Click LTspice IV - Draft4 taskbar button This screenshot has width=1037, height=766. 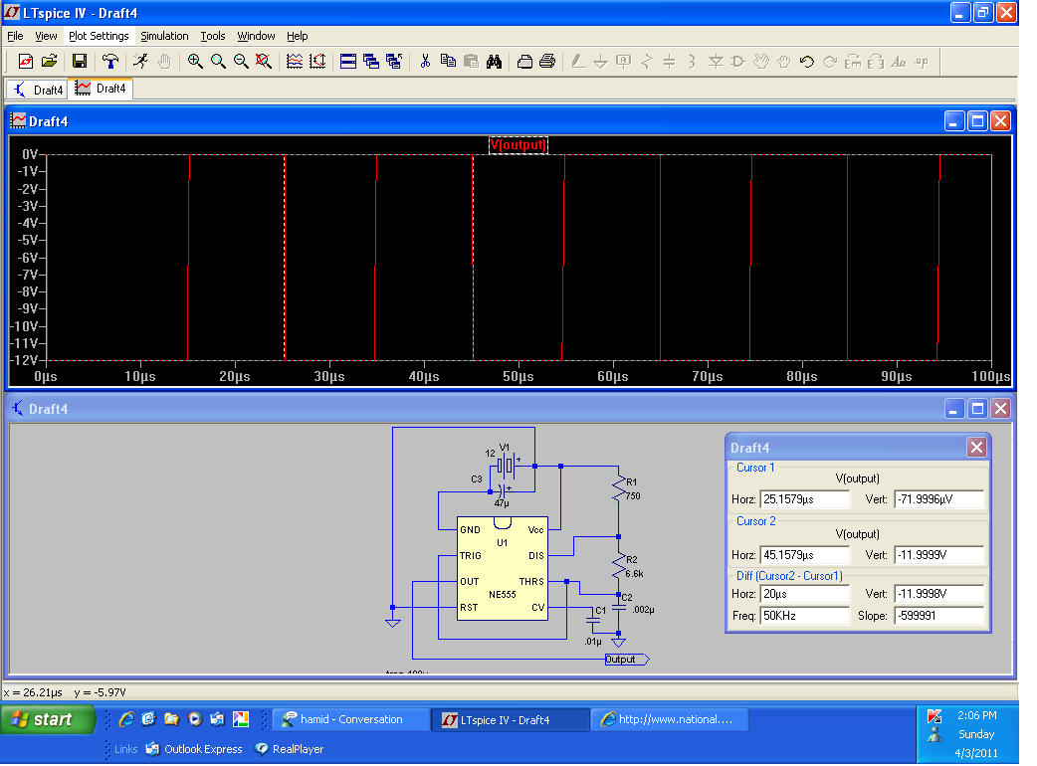pos(510,719)
